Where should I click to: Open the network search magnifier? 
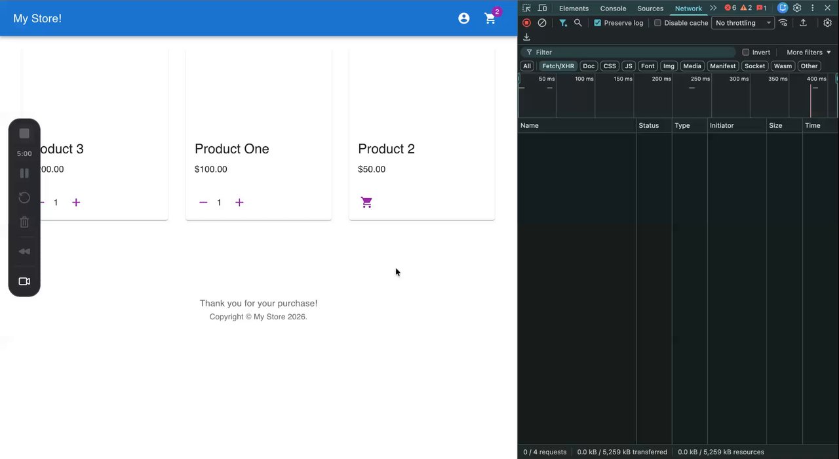coord(577,23)
